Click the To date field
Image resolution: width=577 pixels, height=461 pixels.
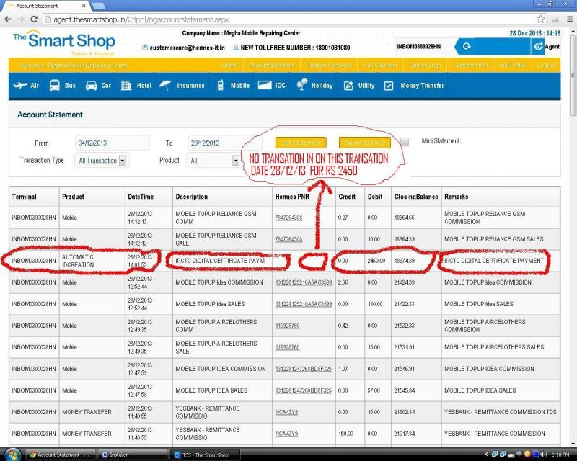224,143
